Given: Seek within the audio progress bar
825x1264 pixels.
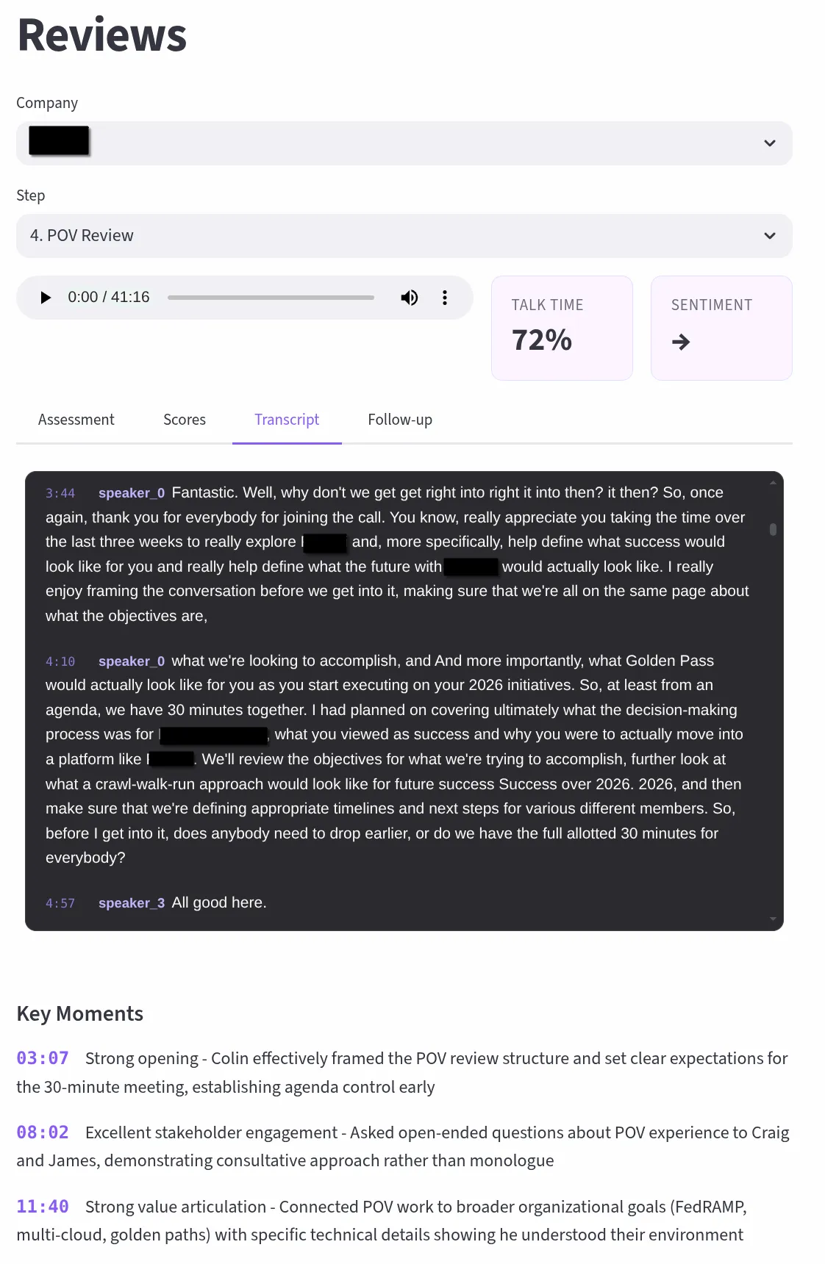Looking at the screenshot, I should pos(271,298).
